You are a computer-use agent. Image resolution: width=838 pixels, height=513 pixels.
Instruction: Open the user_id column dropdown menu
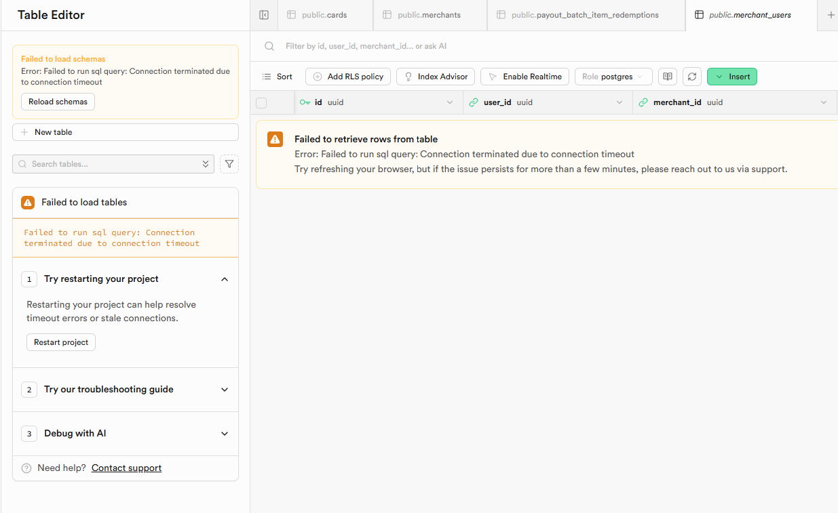(x=619, y=103)
